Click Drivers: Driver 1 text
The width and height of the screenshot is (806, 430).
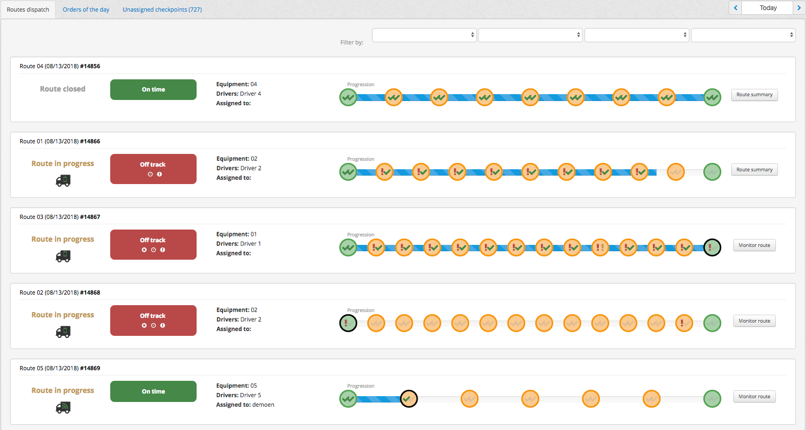tap(238, 244)
